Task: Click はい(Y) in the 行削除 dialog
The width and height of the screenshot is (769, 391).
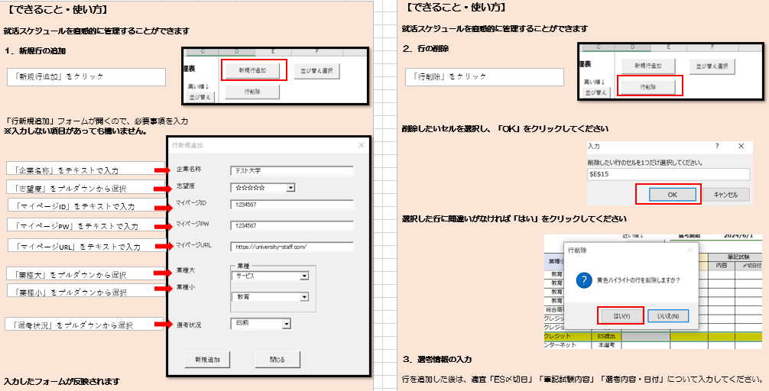Action: pos(621,316)
